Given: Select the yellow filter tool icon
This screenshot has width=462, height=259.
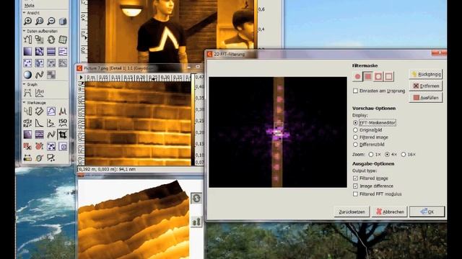Looking at the screenshot, I should coord(27,158).
